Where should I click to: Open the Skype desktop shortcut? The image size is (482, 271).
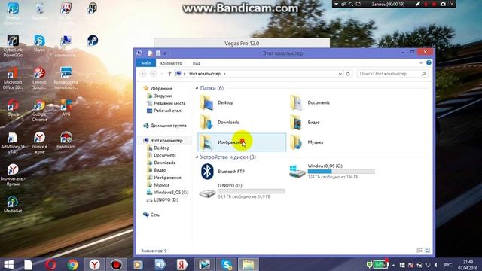(39, 43)
